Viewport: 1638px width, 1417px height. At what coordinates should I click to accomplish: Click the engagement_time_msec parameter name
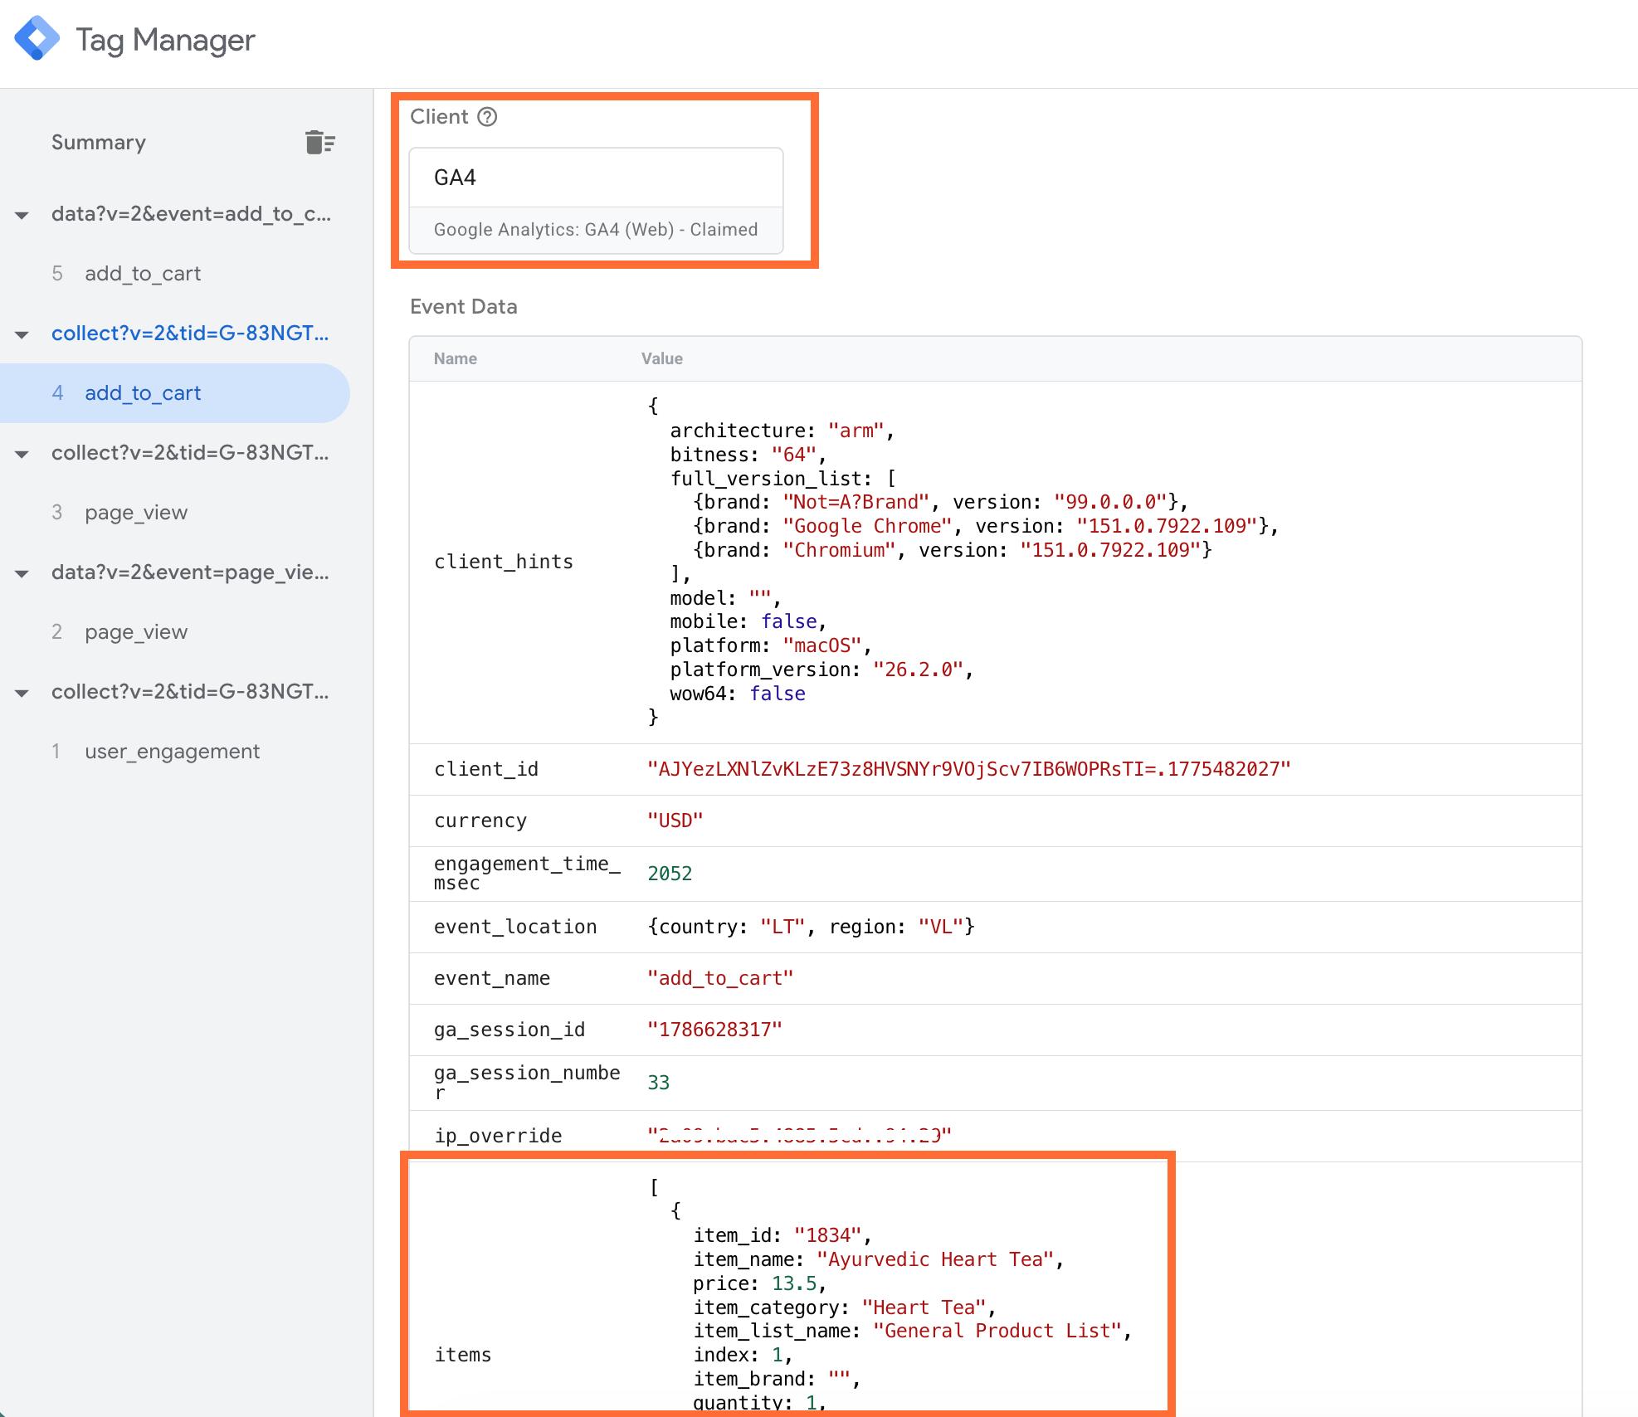527,874
